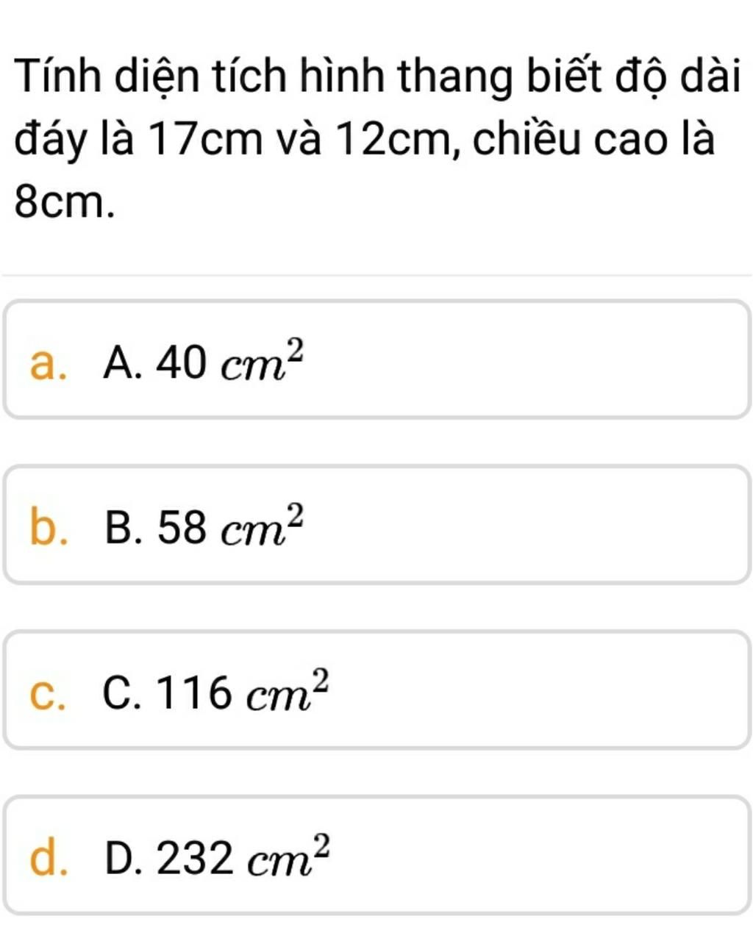
Task: Select answer option B. 58 cm²
Action: point(376,525)
